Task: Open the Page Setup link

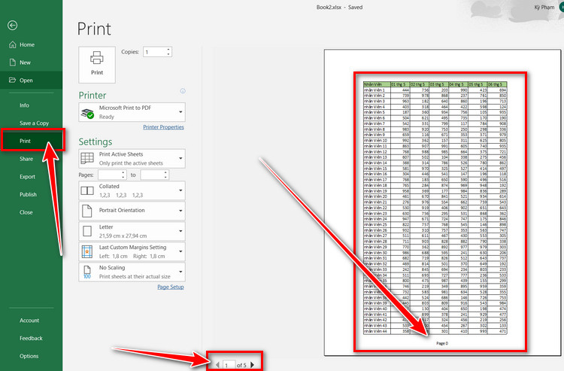Action: tap(171, 287)
